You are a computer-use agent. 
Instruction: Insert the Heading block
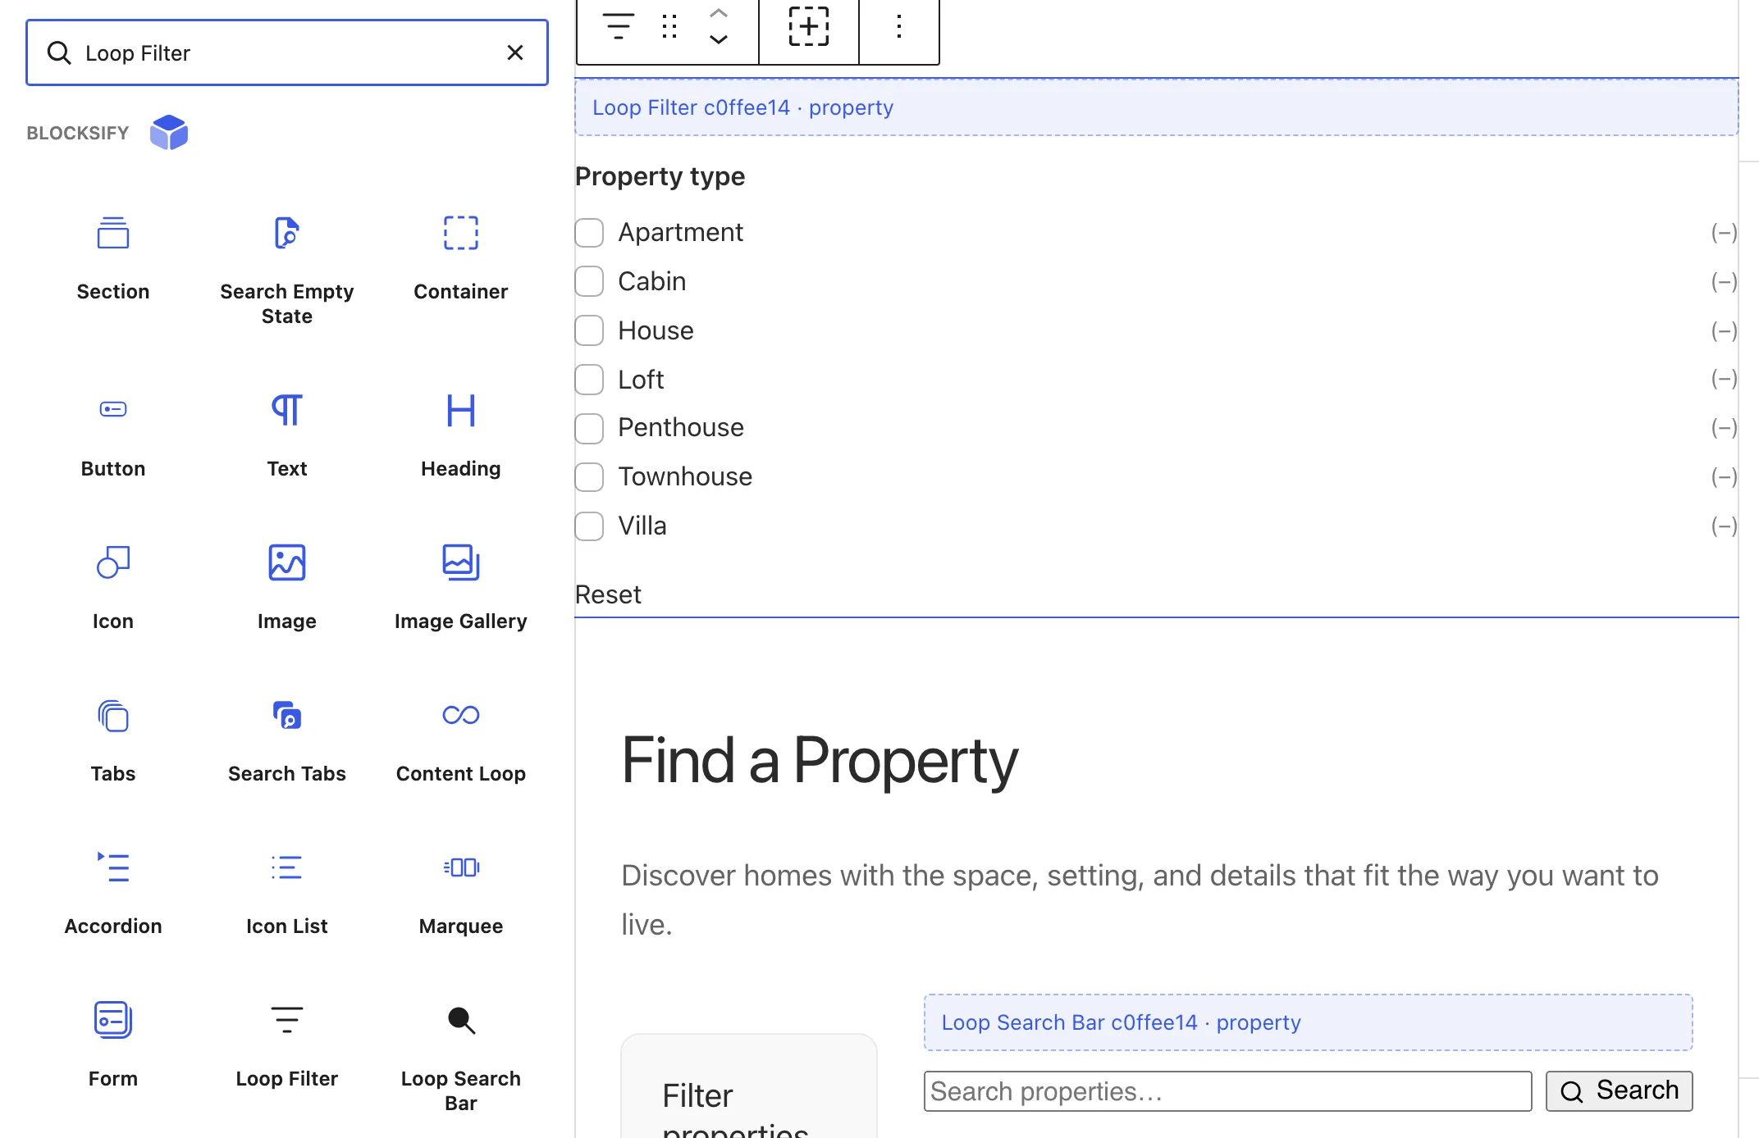coord(460,435)
